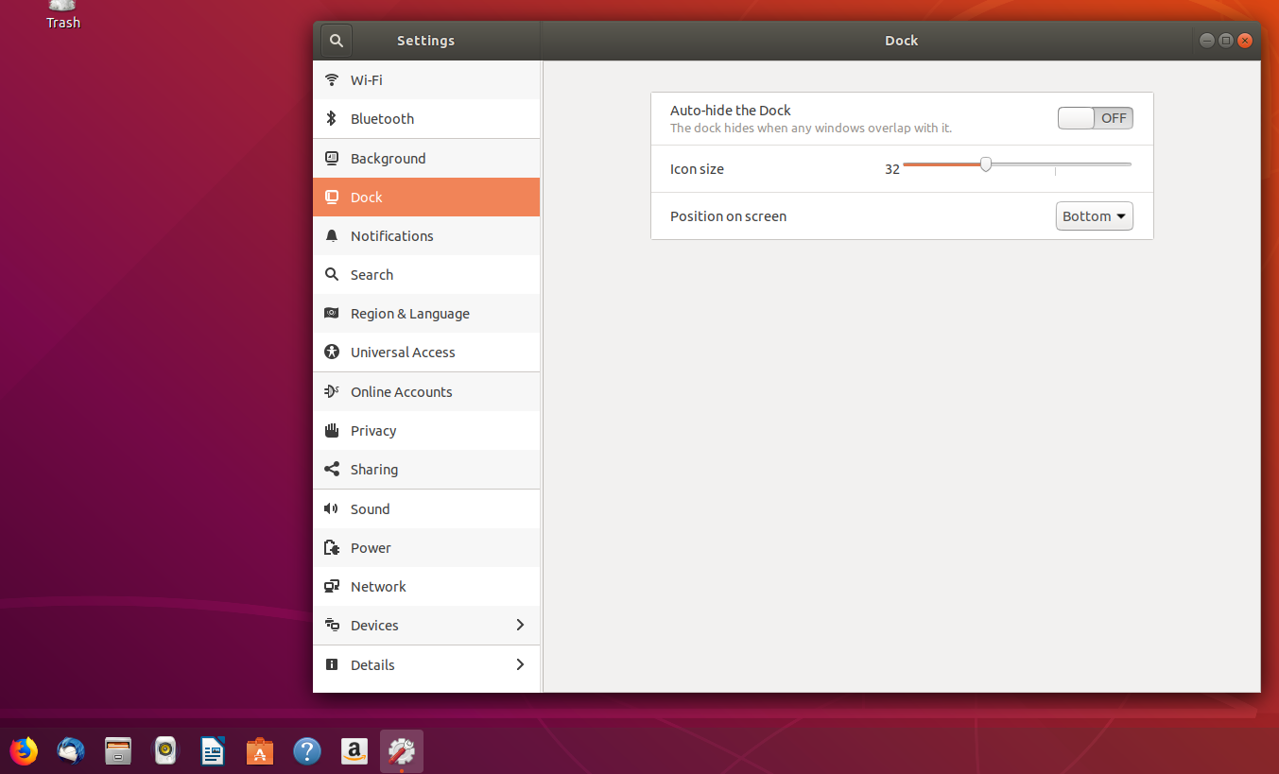The width and height of the screenshot is (1279, 774).
Task: Select Sound settings in the sidebar
Action: tap(369, 508)
